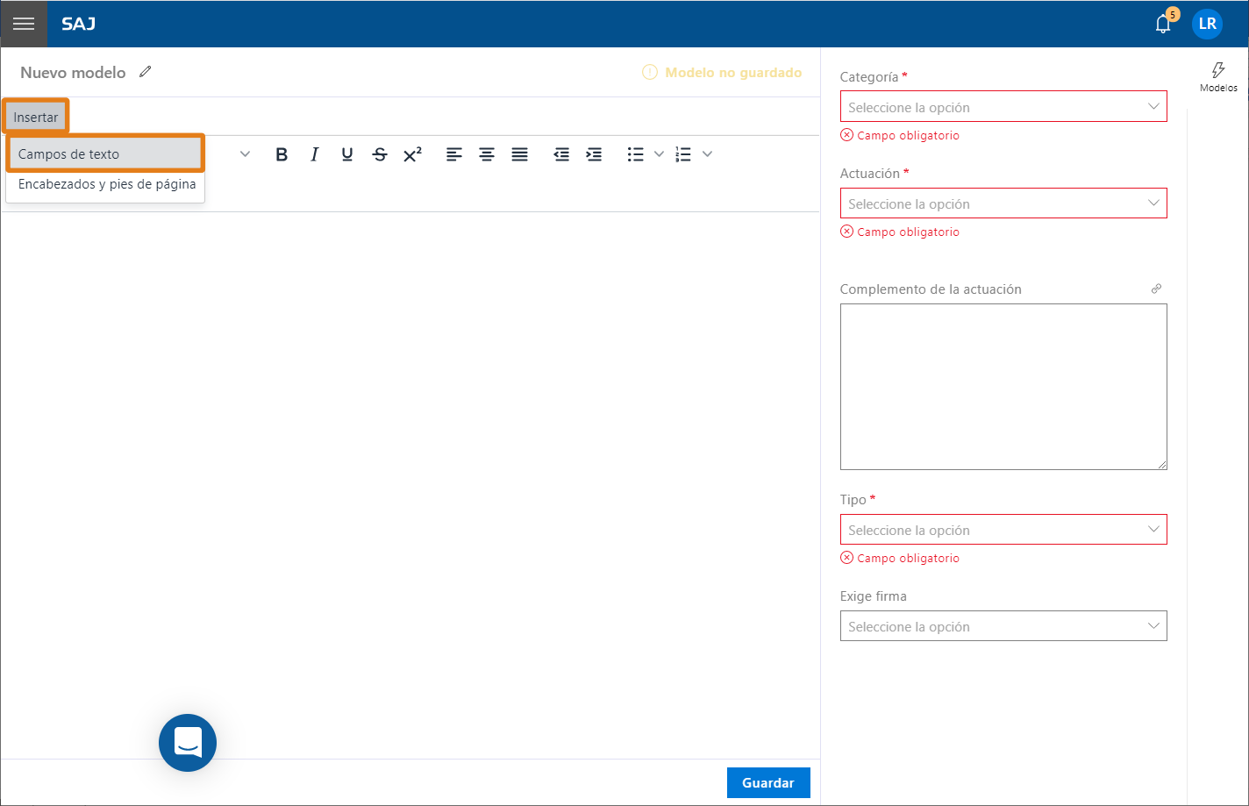Viewport: 1249px width, 806px height.
Task: Select Campos de texto menu option
Action: [x=105, y=154]
